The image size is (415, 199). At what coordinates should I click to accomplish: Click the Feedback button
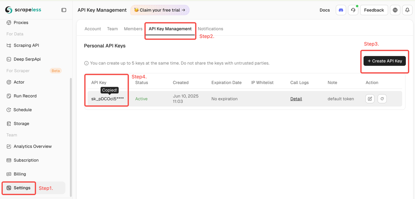click(x=374, y=10)
